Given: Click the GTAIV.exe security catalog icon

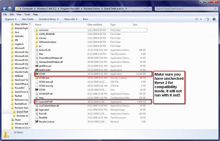Looking at the screenshot, I should (x=37, y=78).
